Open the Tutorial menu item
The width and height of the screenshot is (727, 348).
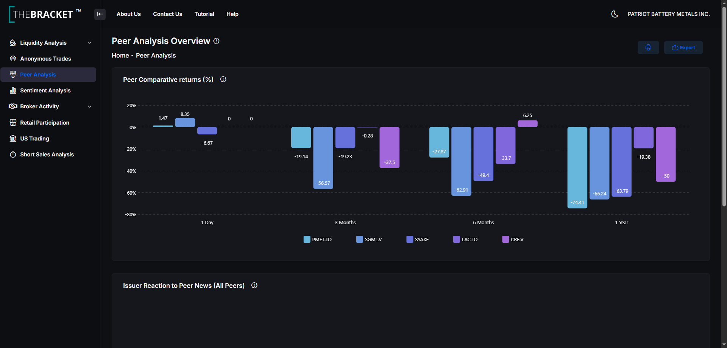click(204, 14)
